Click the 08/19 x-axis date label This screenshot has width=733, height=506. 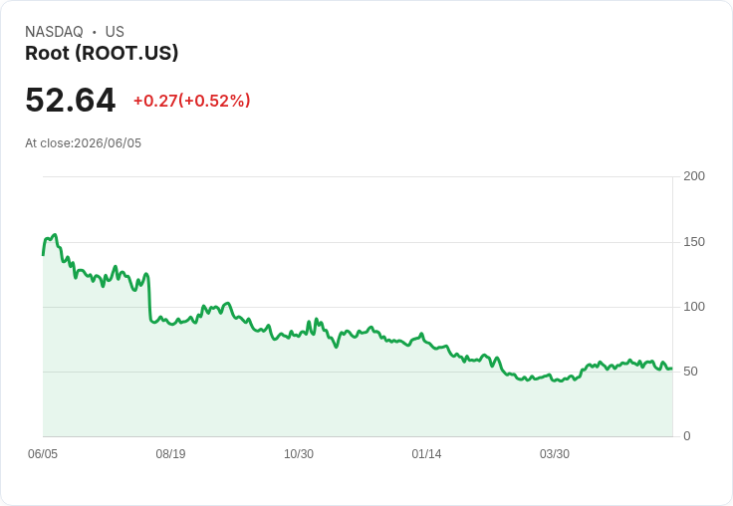pos(170,453)
